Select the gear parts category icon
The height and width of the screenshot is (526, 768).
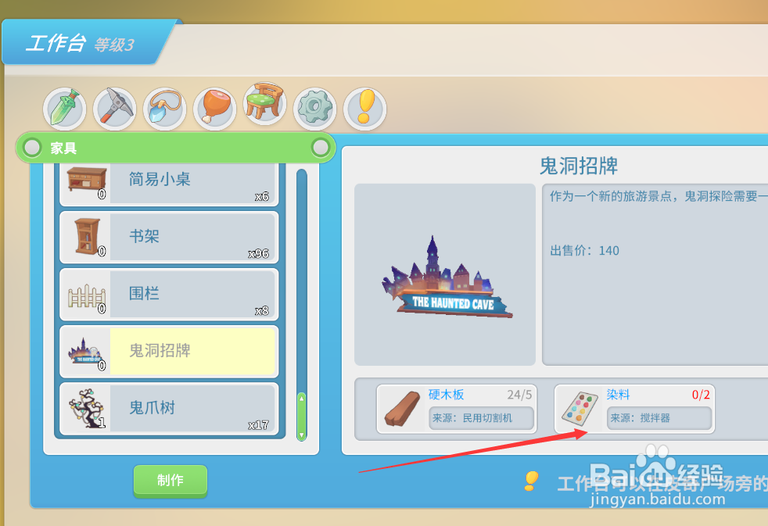tap(314, 109)
